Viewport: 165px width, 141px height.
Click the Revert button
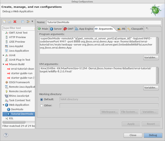tap(151, 124)
